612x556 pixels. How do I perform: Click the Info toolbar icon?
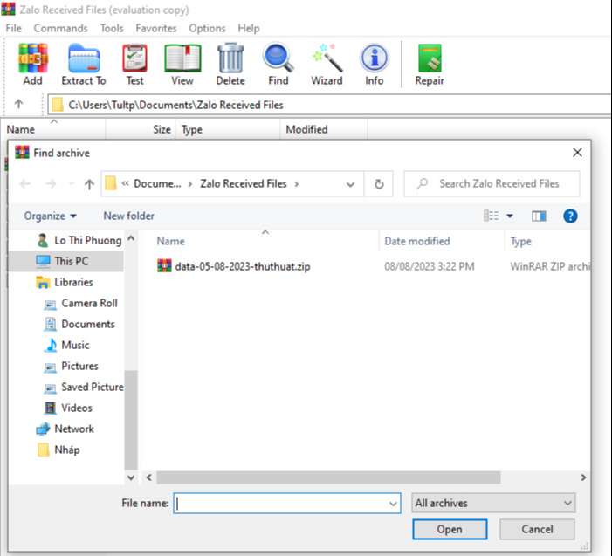pos(375,58)
